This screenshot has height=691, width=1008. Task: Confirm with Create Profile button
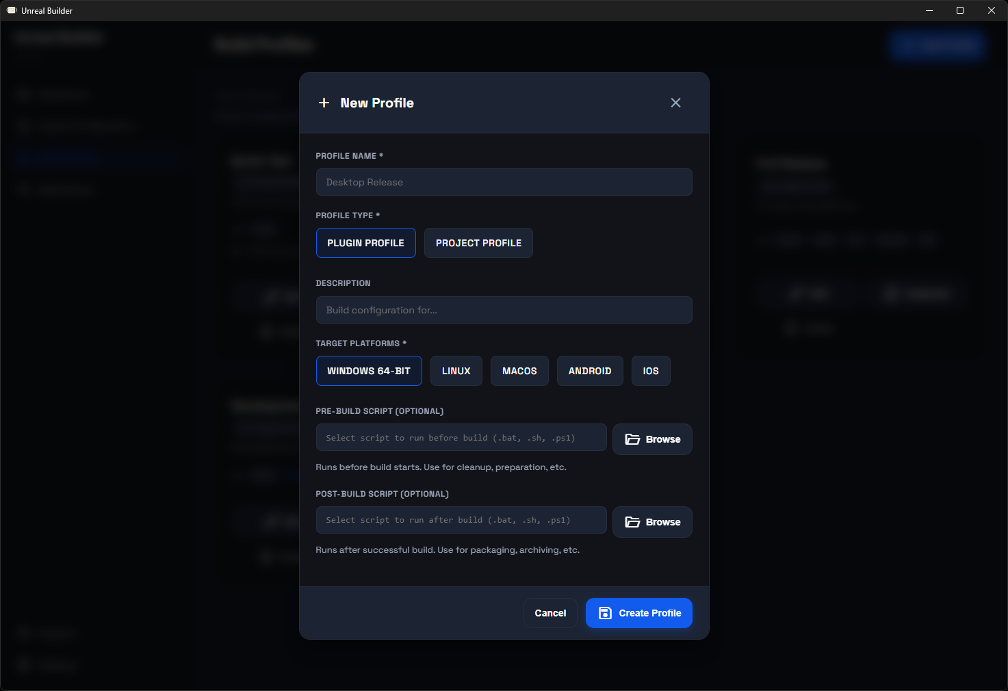pyautogui.click(x=639, y=613)
